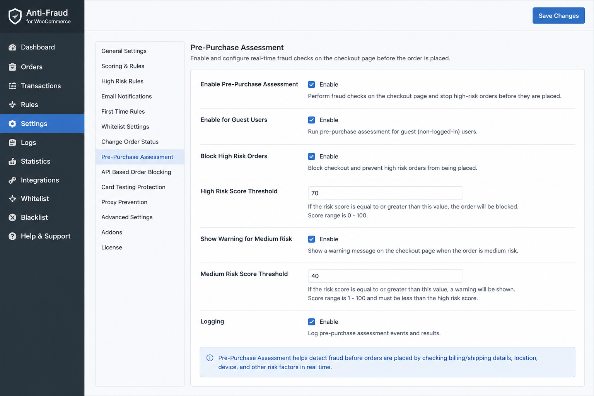Screen dimensions: 594x396
Task: Go to Blacklist in sidebar
Action: click(x=42, y=217)
